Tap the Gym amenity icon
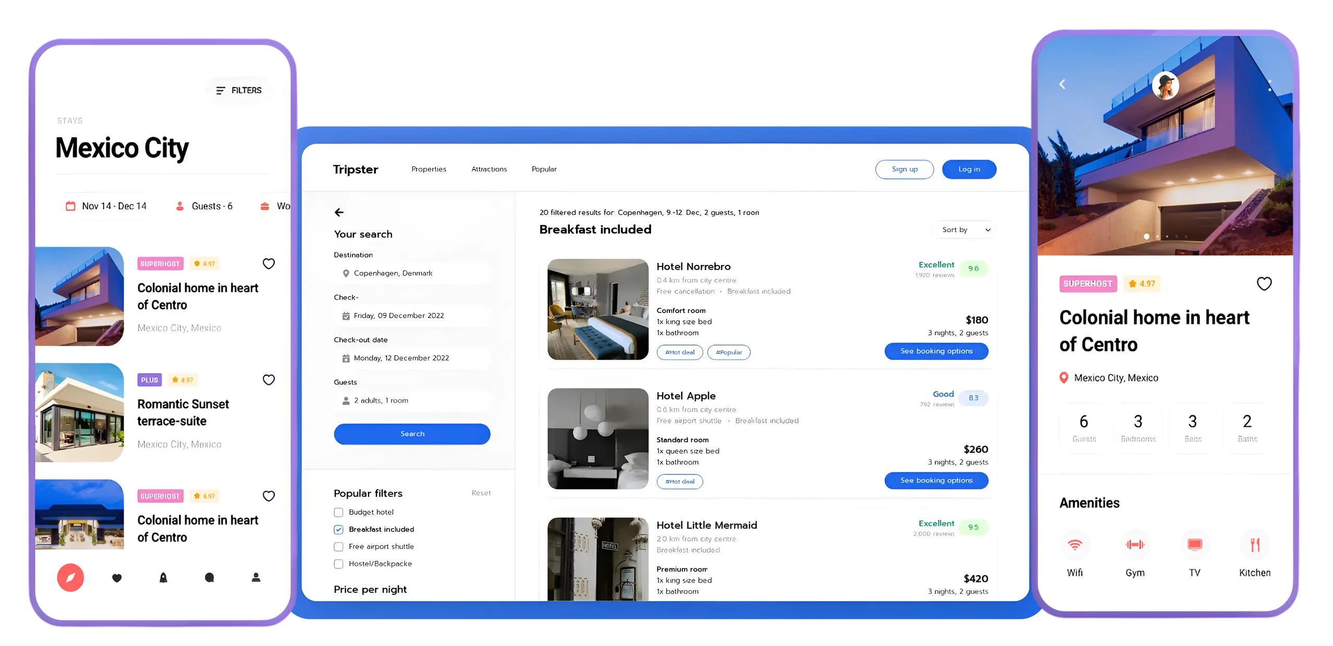The image size is (1333, 646). coord(1134,545)
